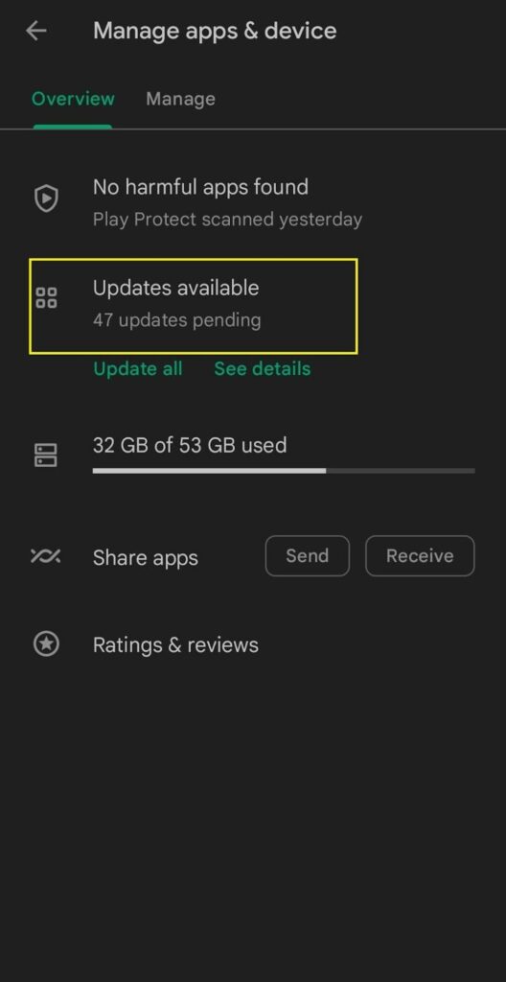Tap the storage usage progress bar
506x982 pixels.
click(284, 470)
